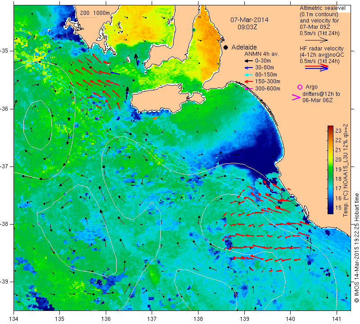Click the cyan 200 1000m contour legend line

pos(89,18)
